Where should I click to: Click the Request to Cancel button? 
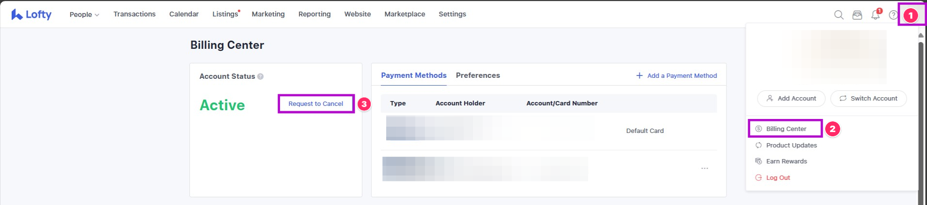tap(315, 103)
